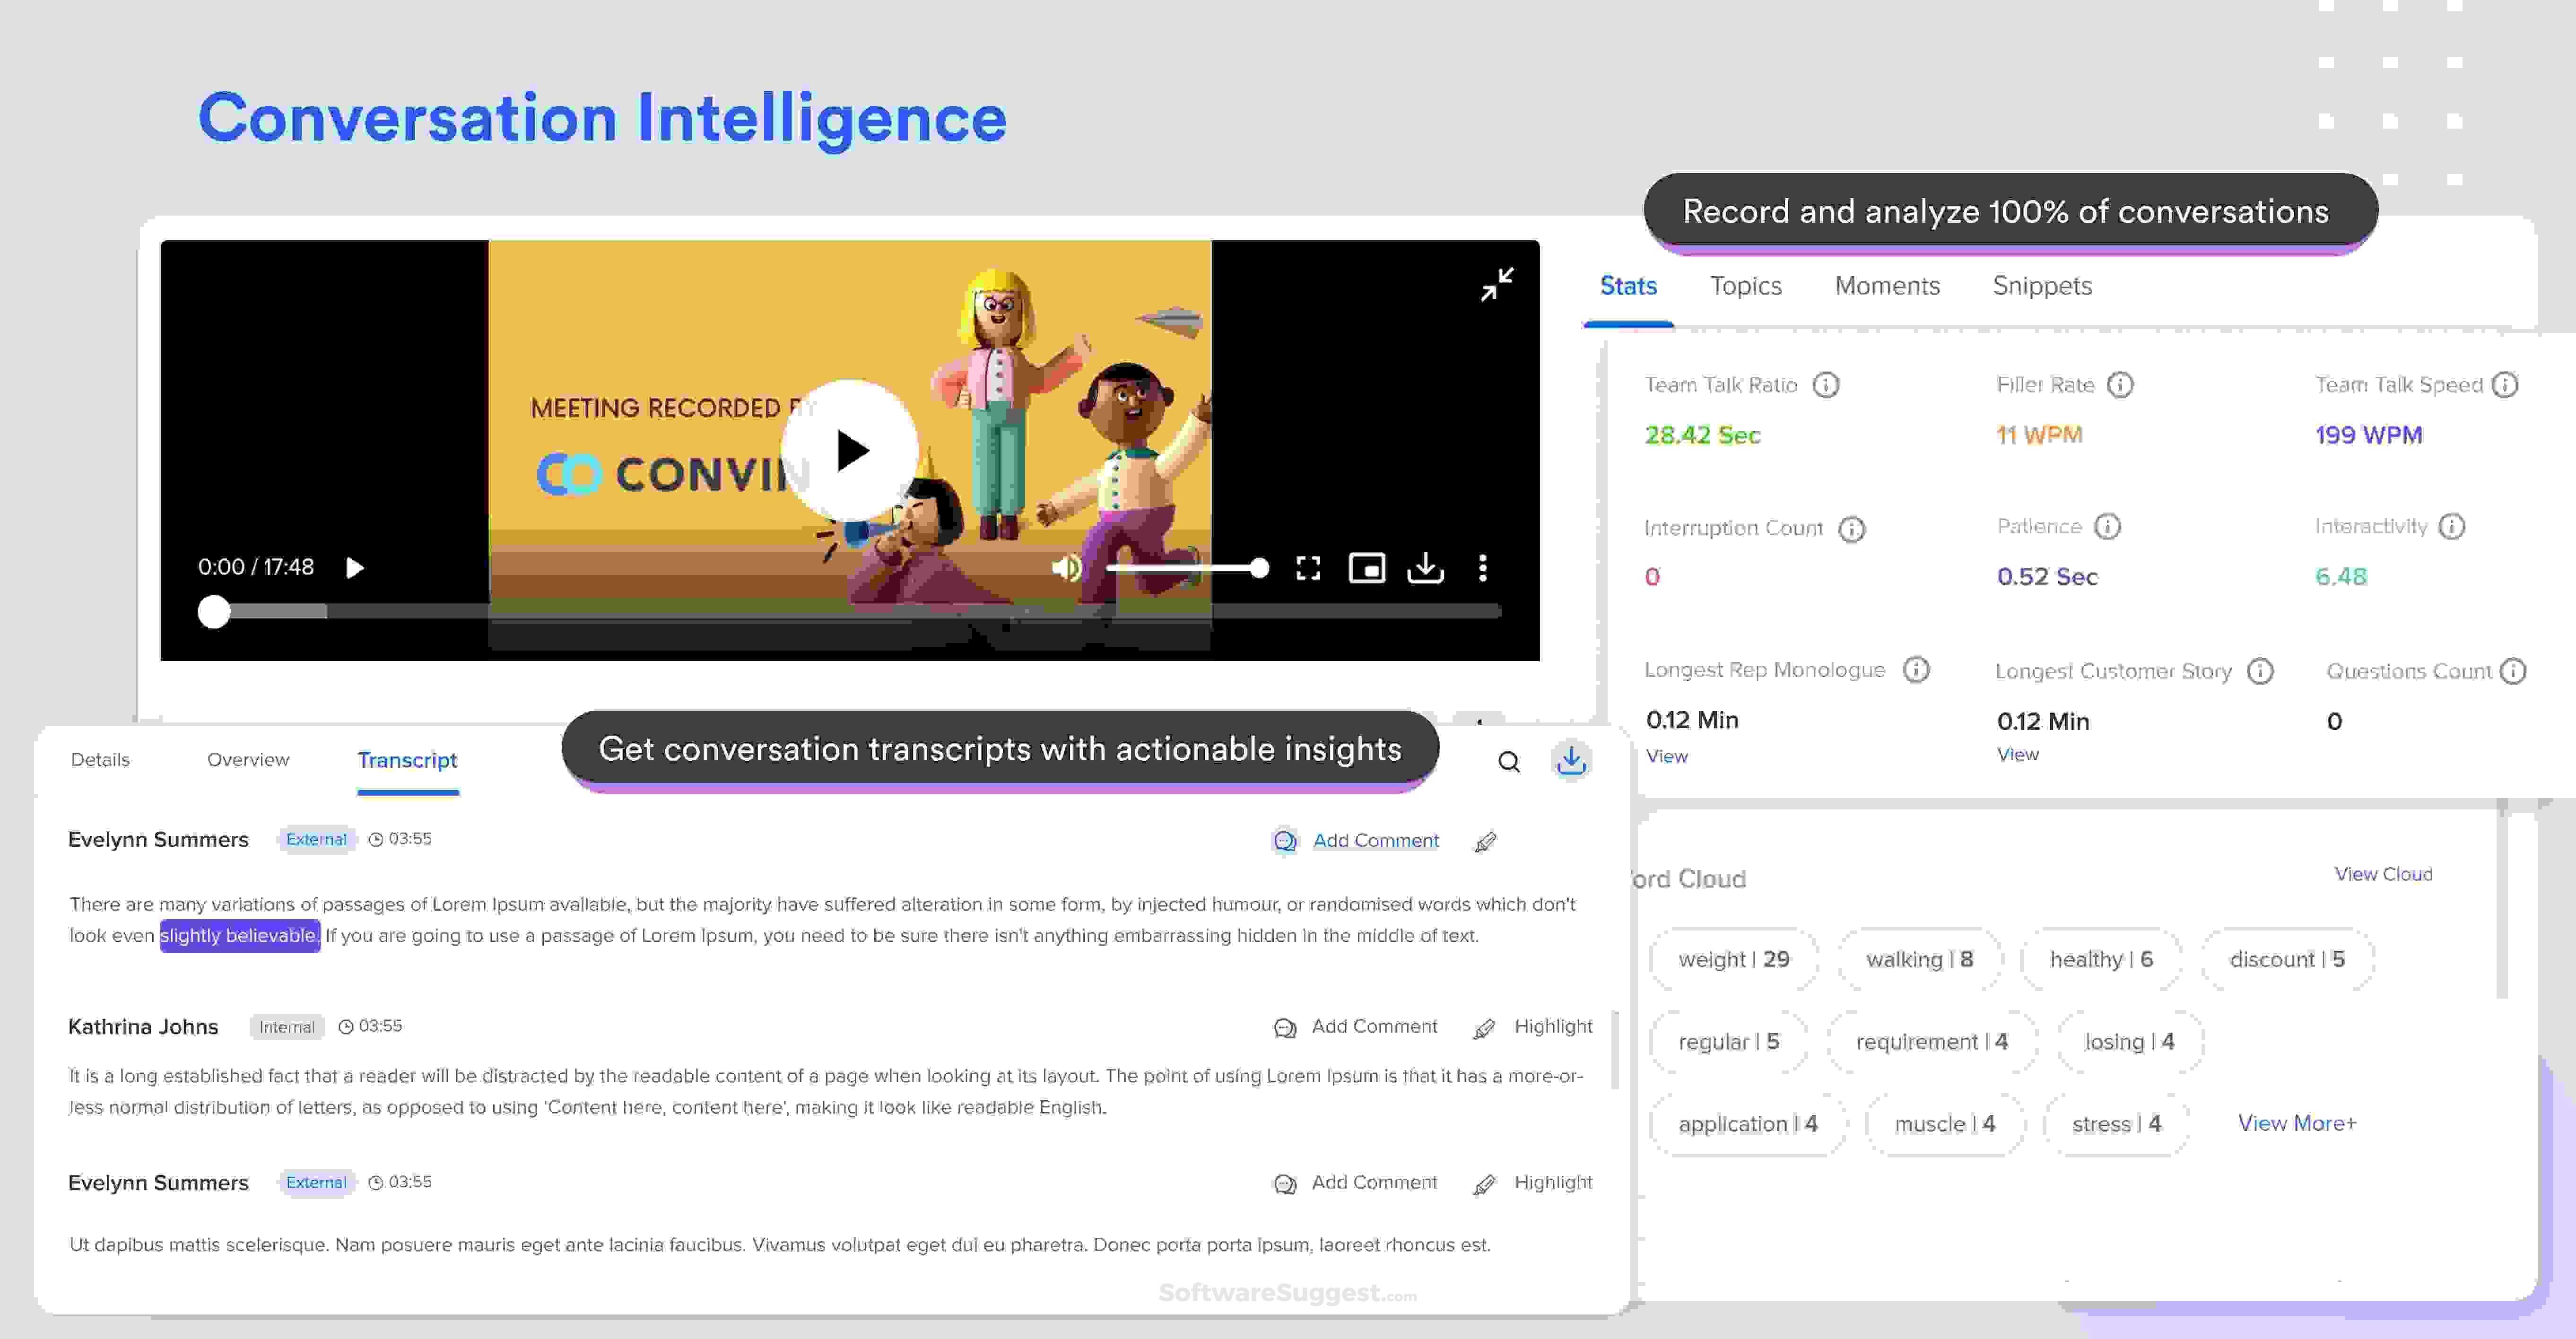Screen dimensions: 2576x1339
Task: Open the Overview tab
Action: pos(248,760)
